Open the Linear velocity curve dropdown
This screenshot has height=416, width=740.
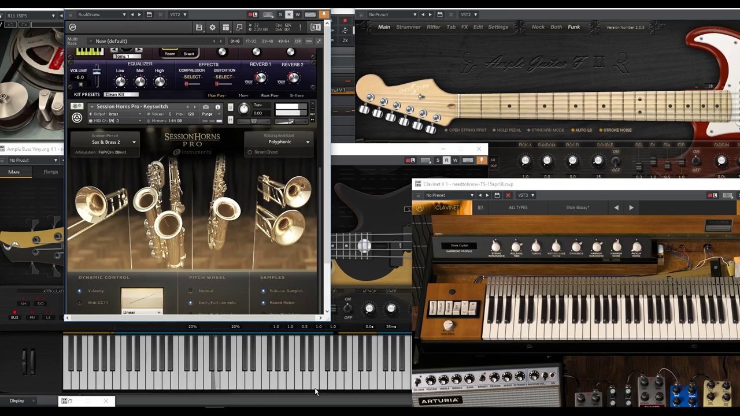[x=142, y=313]
